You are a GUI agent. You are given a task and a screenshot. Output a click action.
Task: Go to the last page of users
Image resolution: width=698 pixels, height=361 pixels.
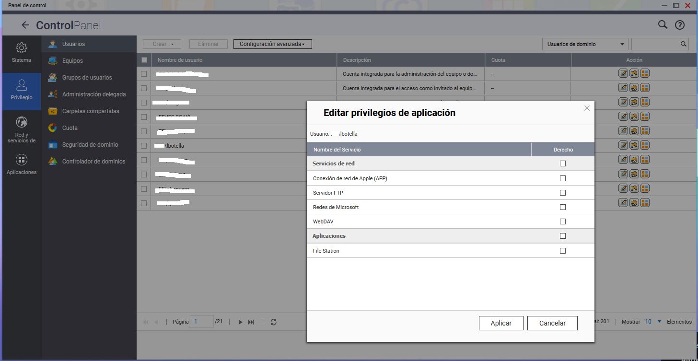tap(251, 322)
